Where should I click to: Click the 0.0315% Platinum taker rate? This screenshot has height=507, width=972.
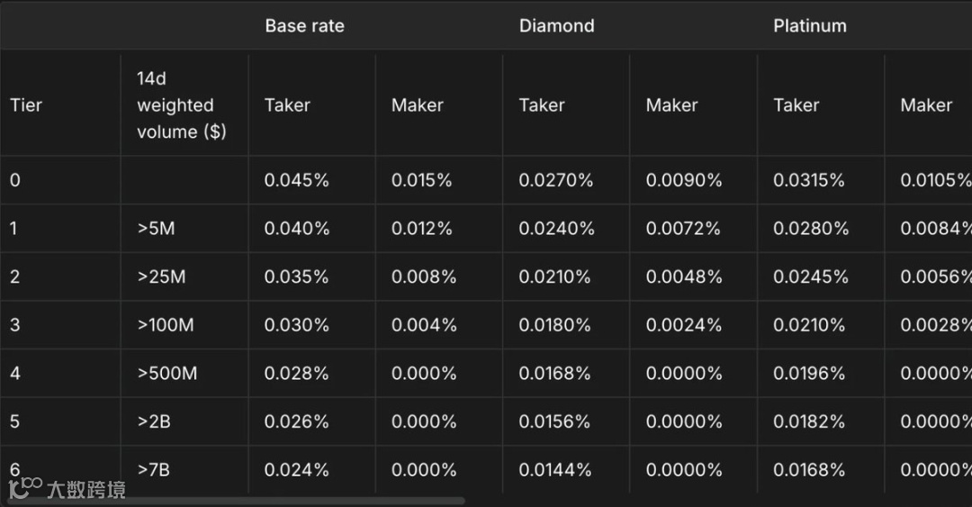pyautogui.click(x=809, y=180)
